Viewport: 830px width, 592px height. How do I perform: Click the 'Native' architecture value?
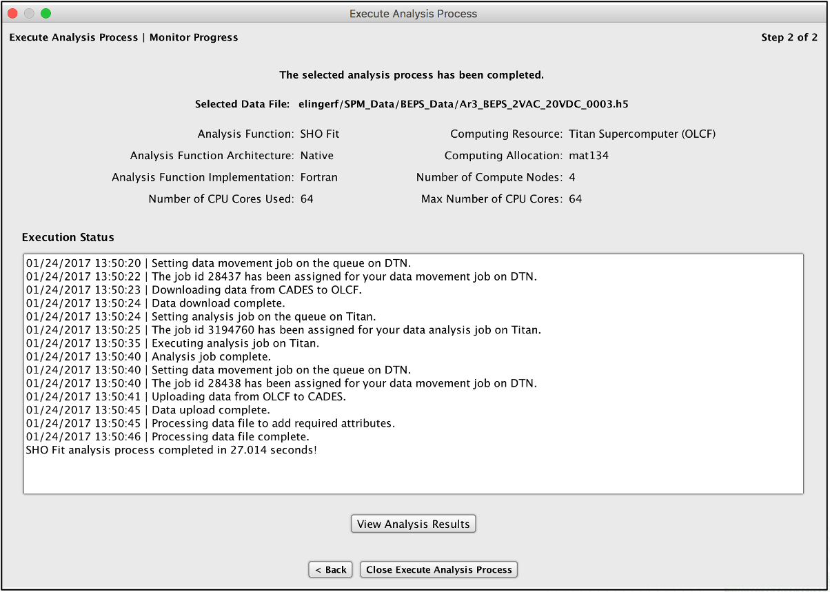pos(316,156)
